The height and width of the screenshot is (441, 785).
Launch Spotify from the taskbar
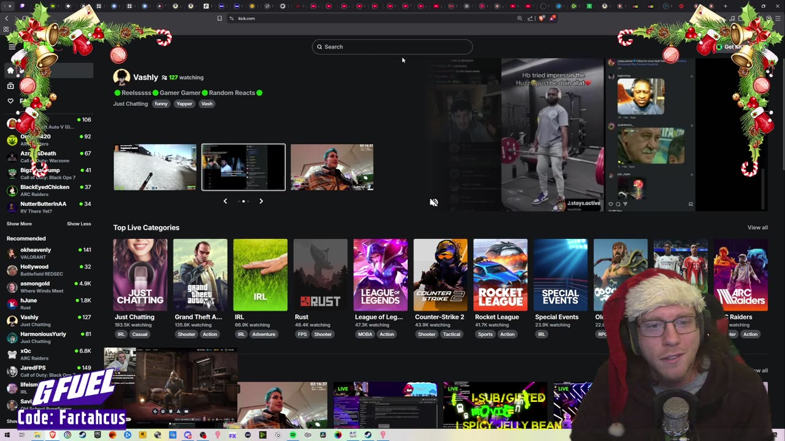tap(293, 435)
